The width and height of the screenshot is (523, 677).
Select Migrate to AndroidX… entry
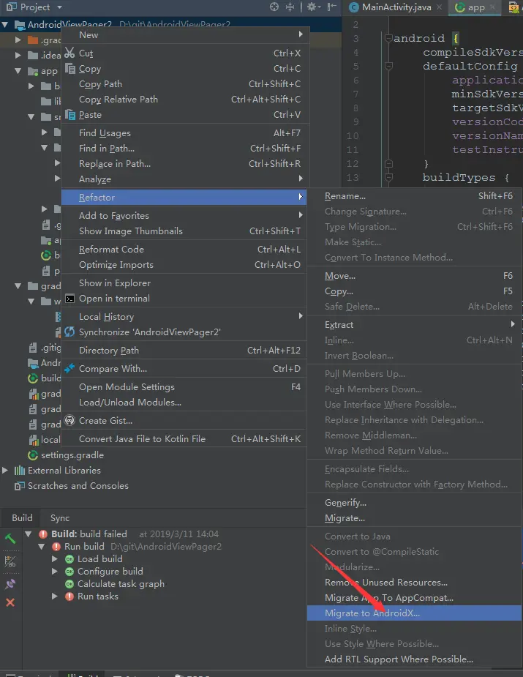click(415, 613)
